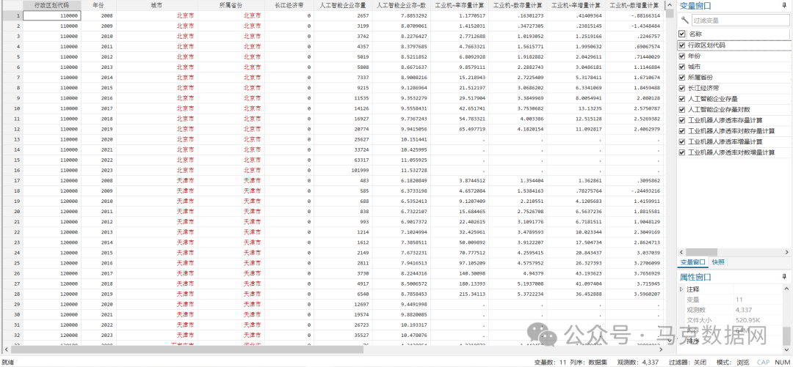
Task: Toggle the 名称 select-all checkbox
Action: coord(681,34)
